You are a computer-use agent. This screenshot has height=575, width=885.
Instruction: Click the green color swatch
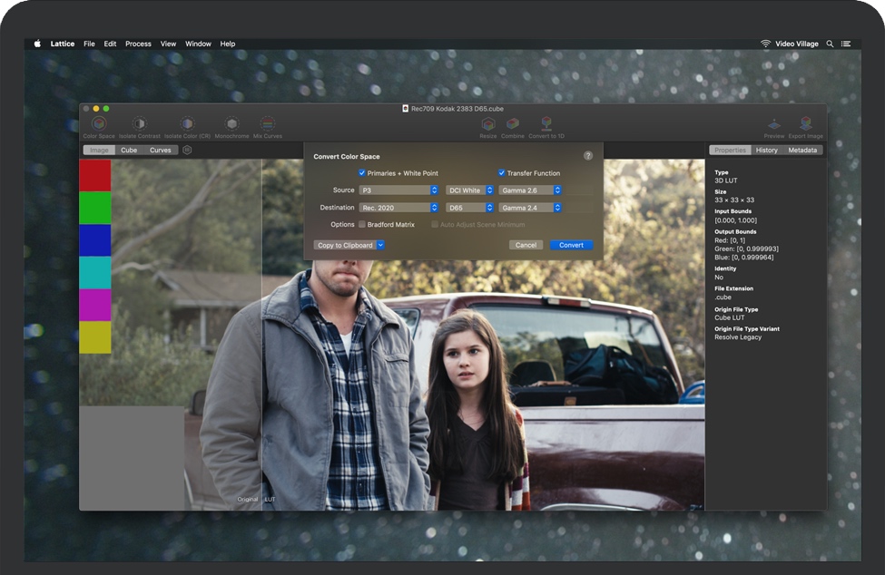[95, 206]
